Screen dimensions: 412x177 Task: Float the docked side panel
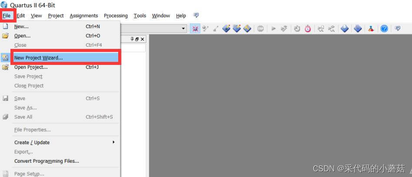(x=137, y=39)
